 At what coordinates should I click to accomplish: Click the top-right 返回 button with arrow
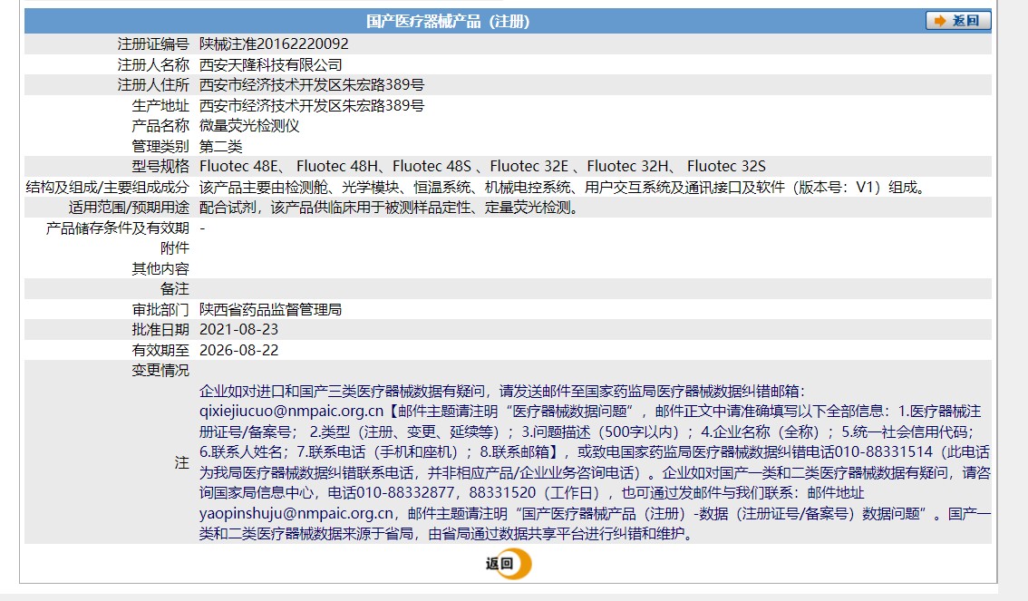958,21
